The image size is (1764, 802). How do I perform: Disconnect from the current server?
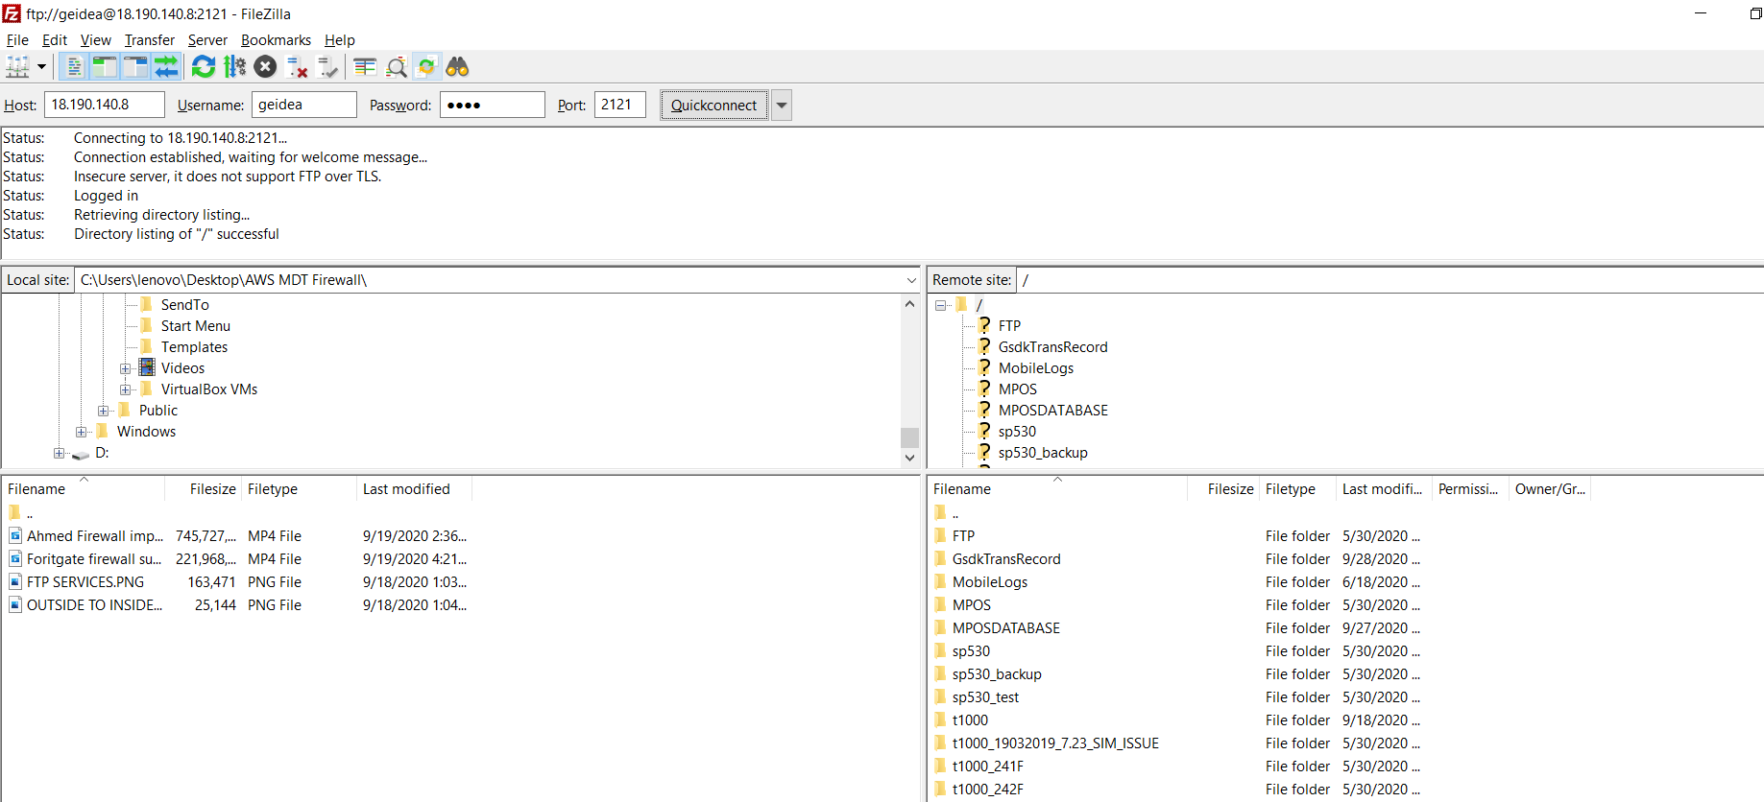297,67
